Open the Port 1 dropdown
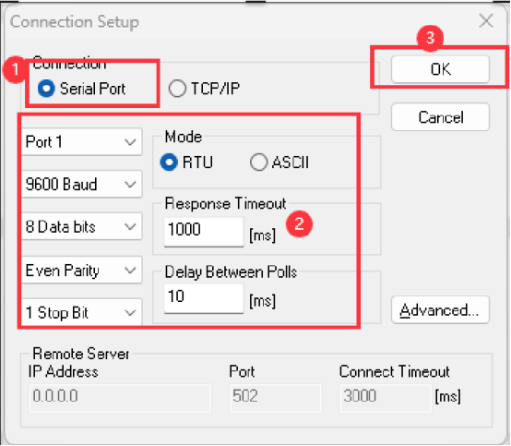This screenshot has width=511, height=446. pos(81,142)
